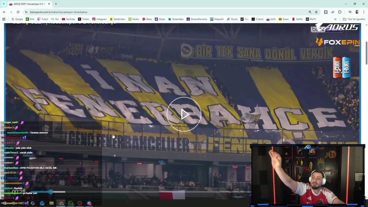Open a new browser tab
The width and height of the screenshot is (368, 207).
coord(56,4)
